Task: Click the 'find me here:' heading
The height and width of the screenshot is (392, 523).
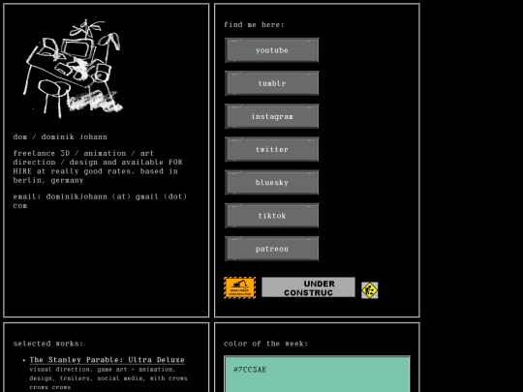Action: (254, 24)
